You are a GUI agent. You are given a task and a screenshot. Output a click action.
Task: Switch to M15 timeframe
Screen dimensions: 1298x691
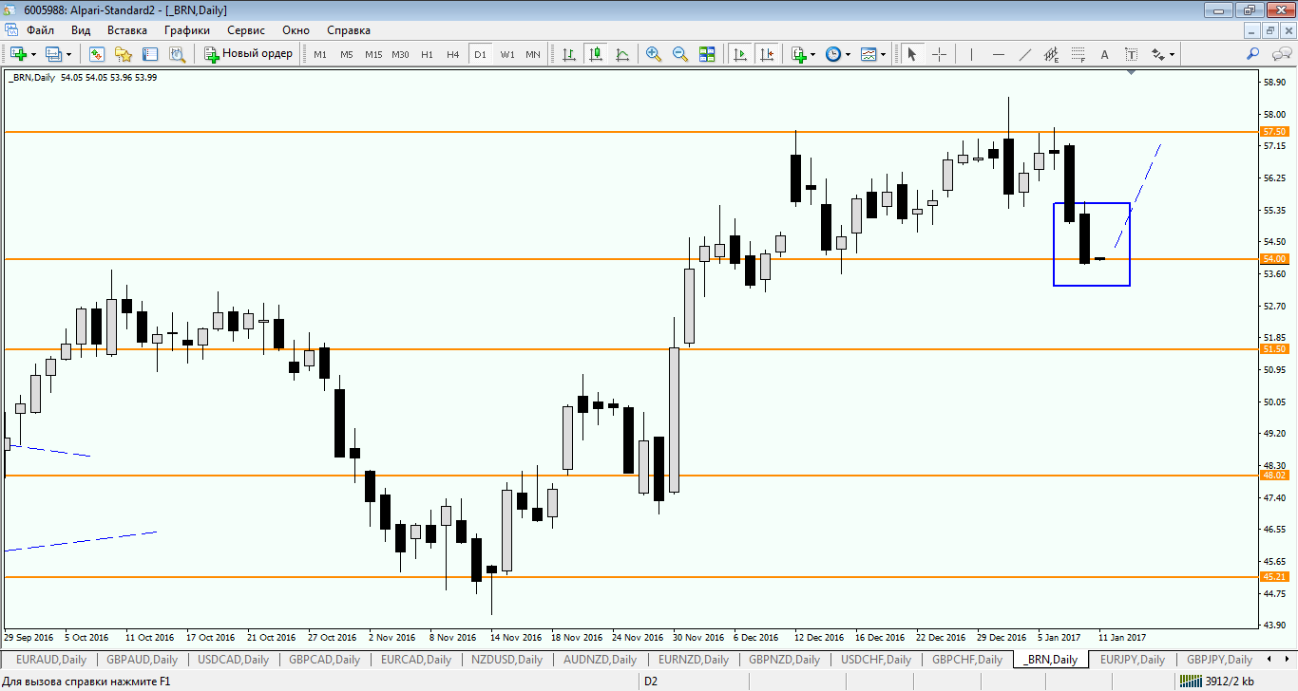coord(373,54)
